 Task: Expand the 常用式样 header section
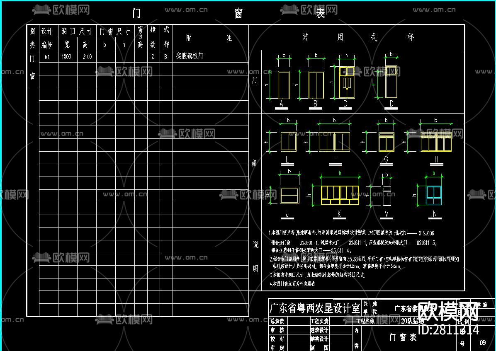click(x=357, y=36)
